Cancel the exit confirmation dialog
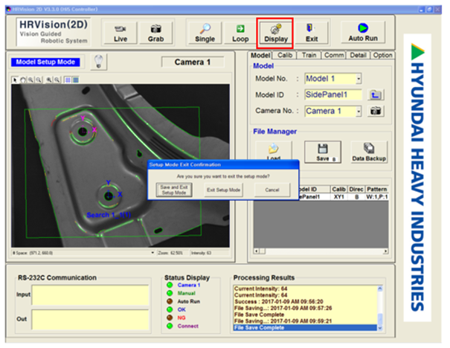450x348 pixels. [x=272, y=190]
